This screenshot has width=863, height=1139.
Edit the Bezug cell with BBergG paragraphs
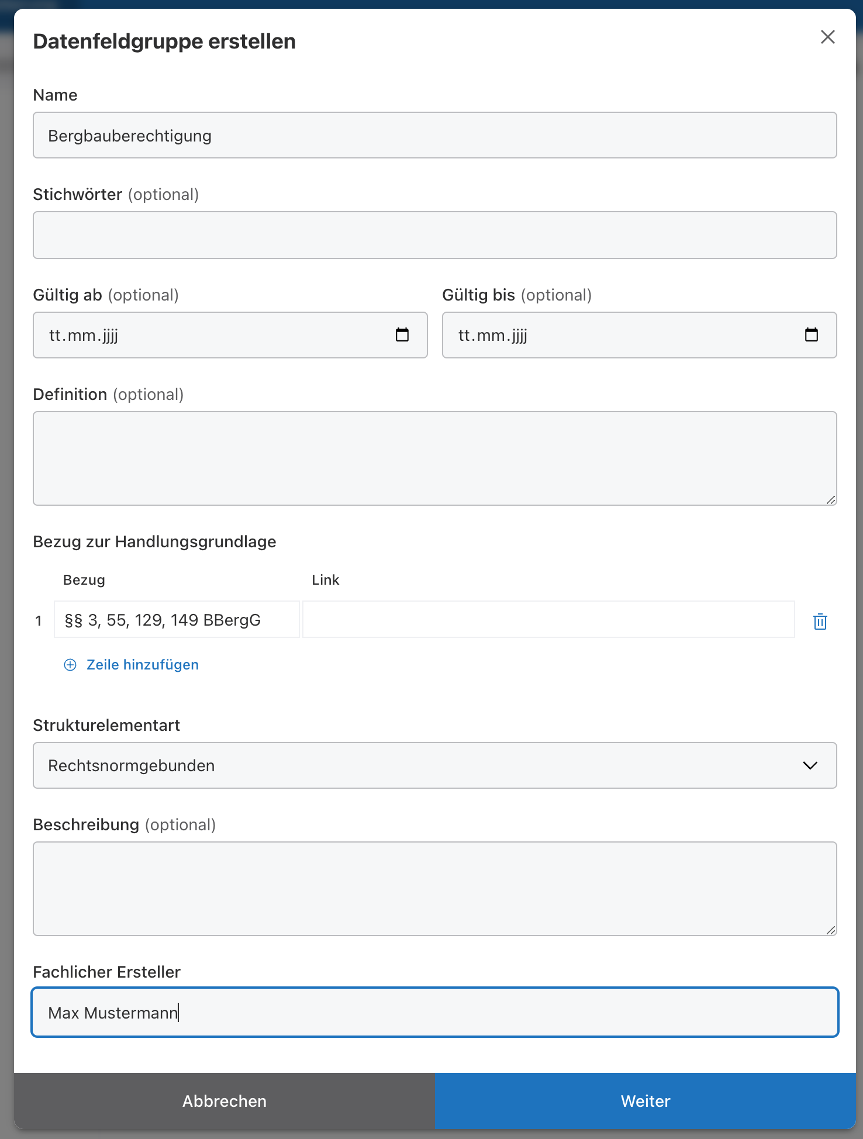pos(177,620)
